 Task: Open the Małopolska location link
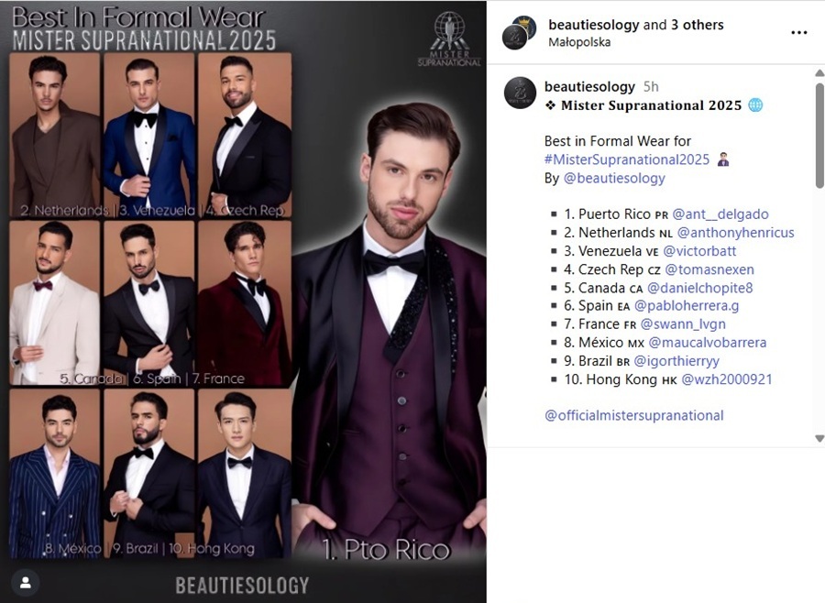point(579,42)
